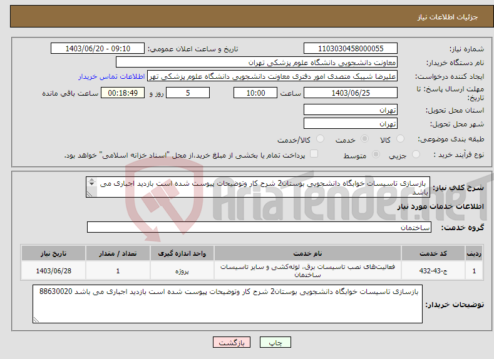Click the گروه خدمت field ساختمان
The width and height of the screenshot is (494, 359).
click(259, 227)
